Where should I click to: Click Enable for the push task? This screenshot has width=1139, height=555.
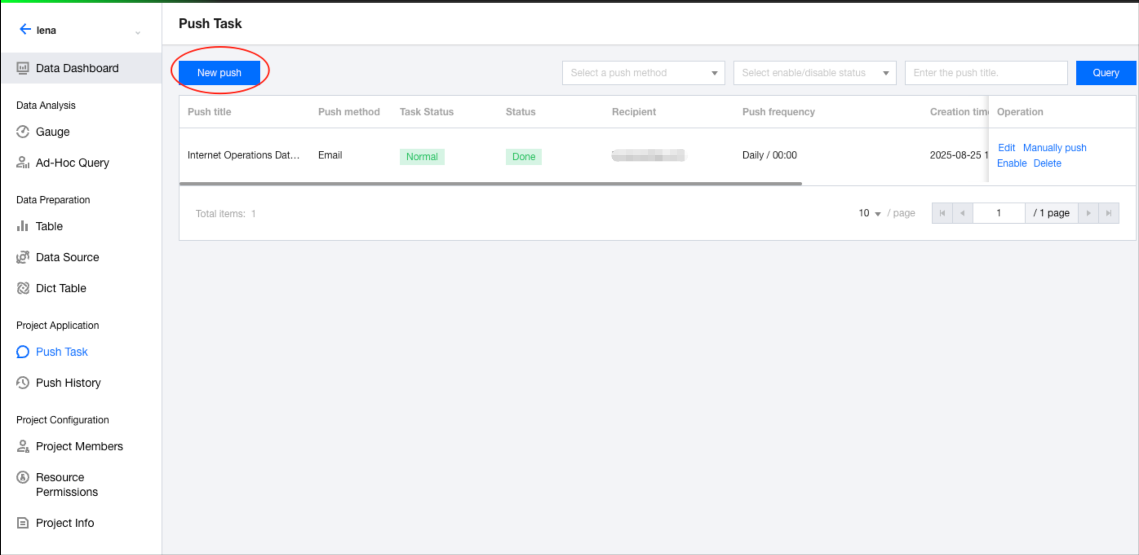[1011, 163]
